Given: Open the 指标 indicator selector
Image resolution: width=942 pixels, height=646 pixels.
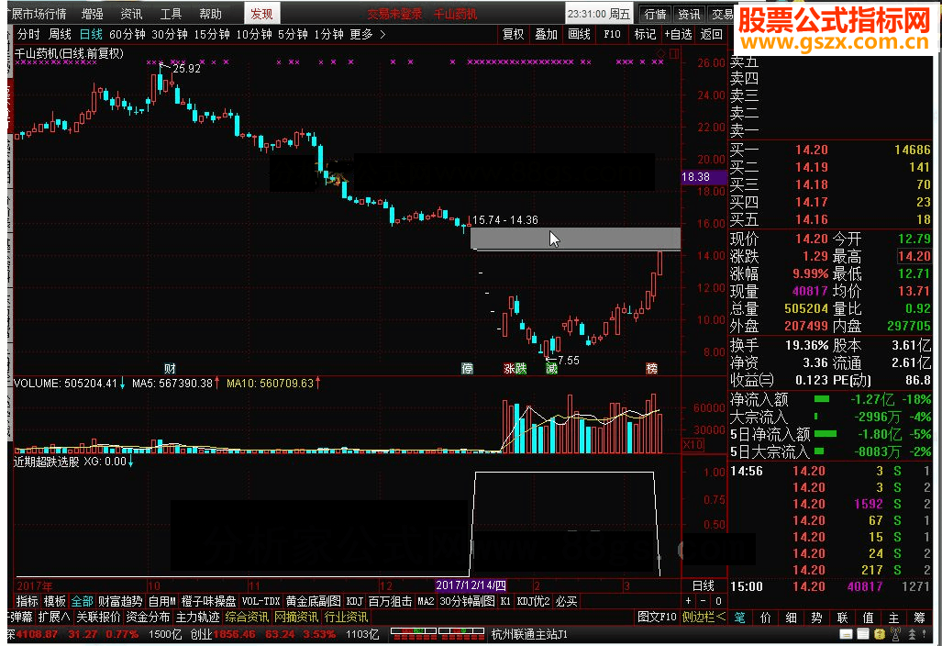Looking at the screenshot, I should 27,602.
